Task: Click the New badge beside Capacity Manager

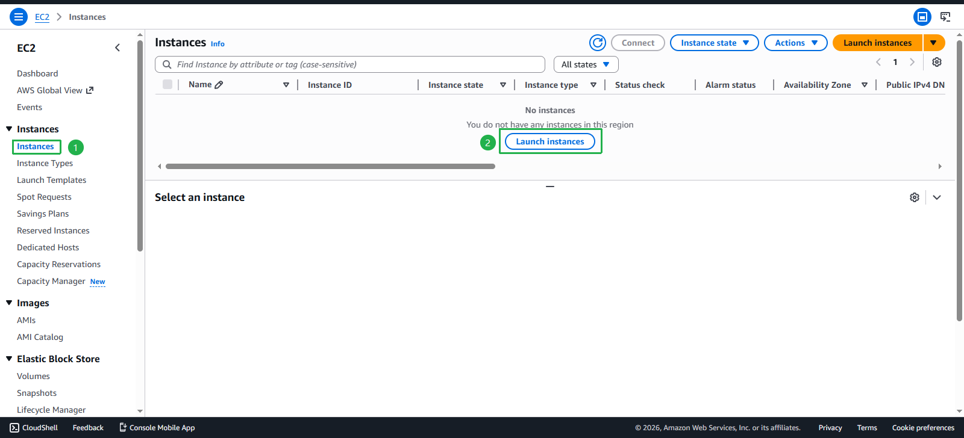Action: (98, 282)
